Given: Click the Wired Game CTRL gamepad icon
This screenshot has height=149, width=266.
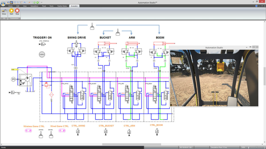Looking at the screenshot, I should point(62,131).
